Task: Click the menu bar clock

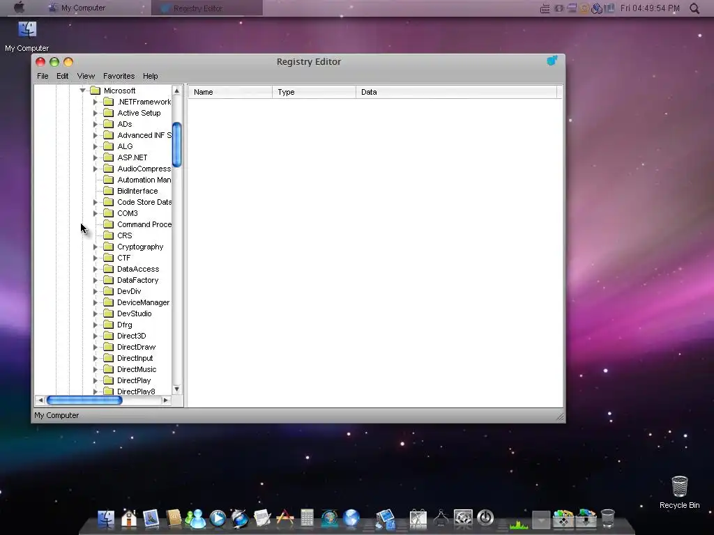Action: coord(650,8)
